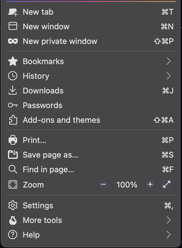
Task: Click the zoom decrease minus button
Action: point(103,184)
